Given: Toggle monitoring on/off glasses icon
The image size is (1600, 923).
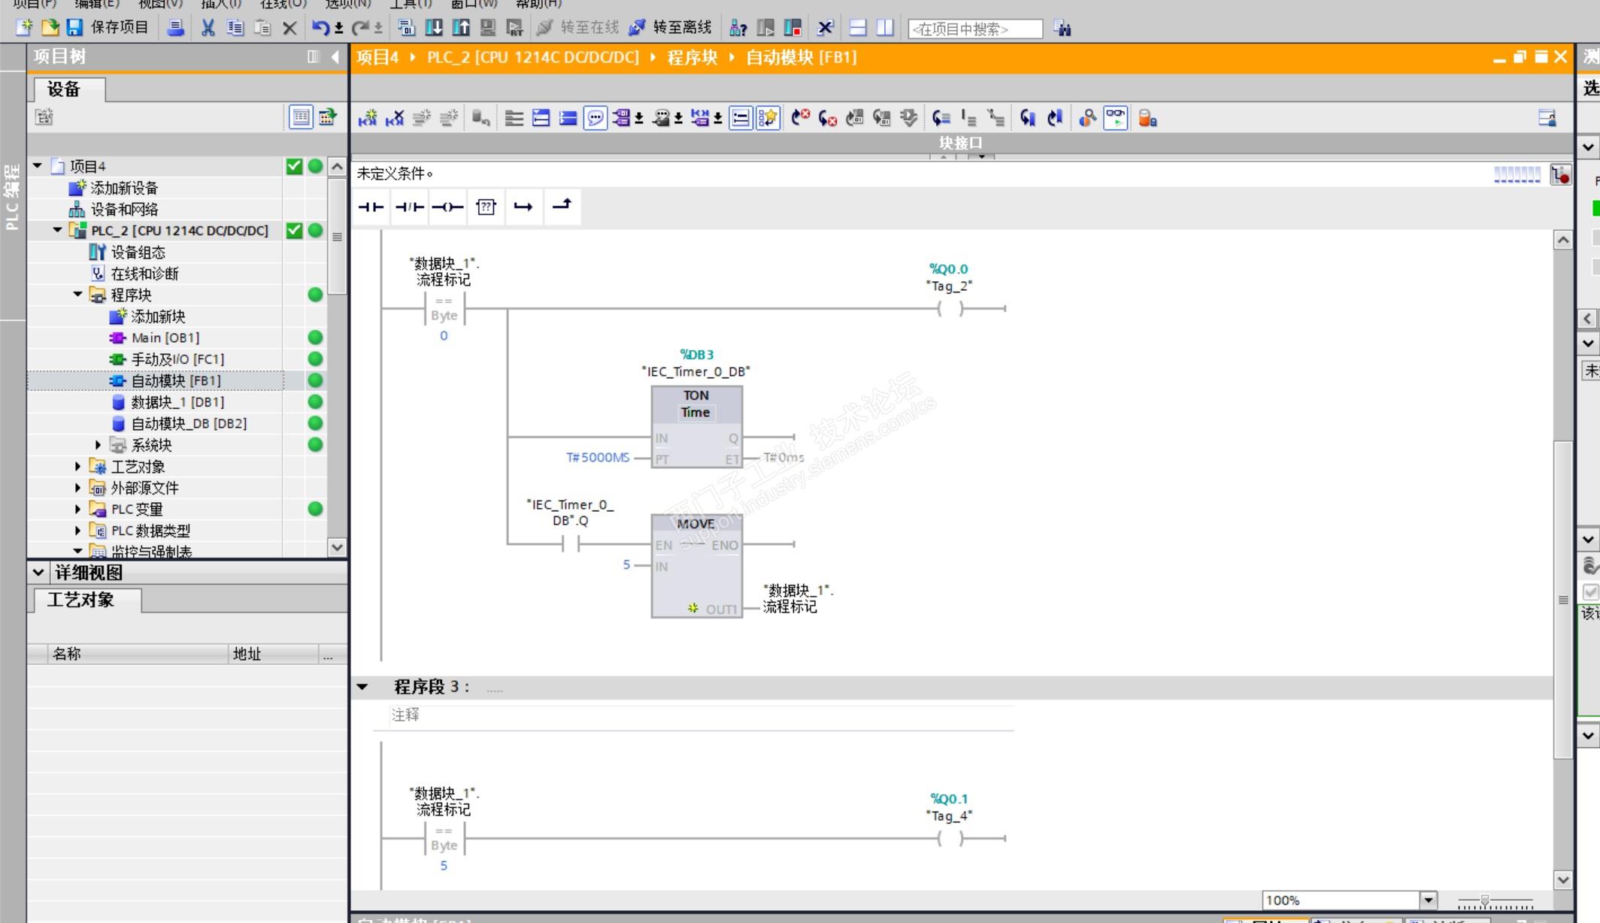Looking at the screenshot, I should point(1115,118).
